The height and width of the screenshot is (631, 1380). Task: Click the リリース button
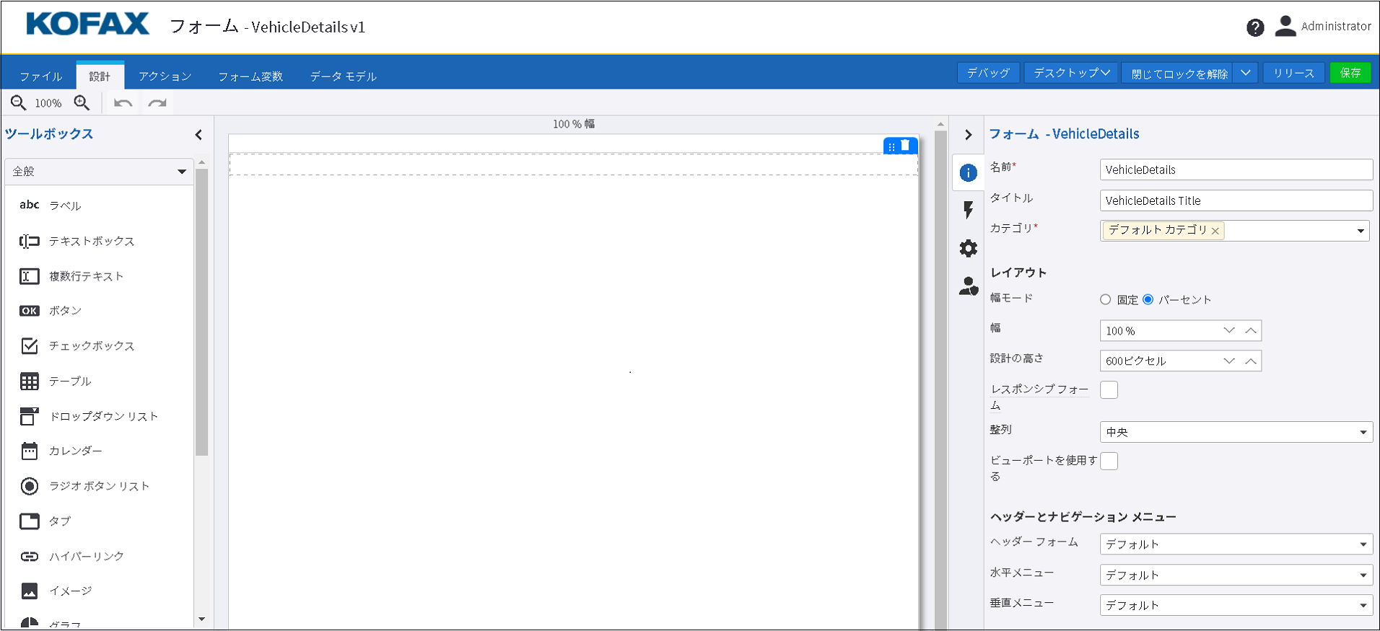click(x=1293, y=73)
